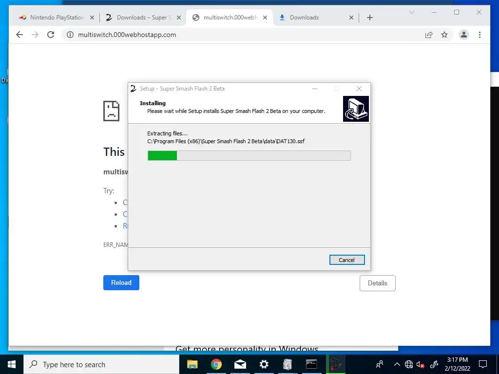The image size is (499, 374).
Task: View site information icon in address bar
Action: [x=70, y=35]
